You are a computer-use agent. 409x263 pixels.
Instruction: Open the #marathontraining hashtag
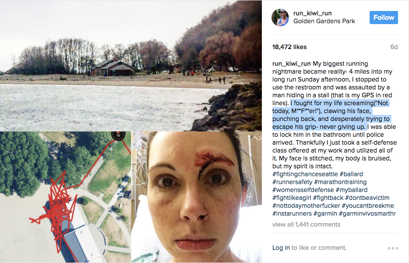point(340,182)
